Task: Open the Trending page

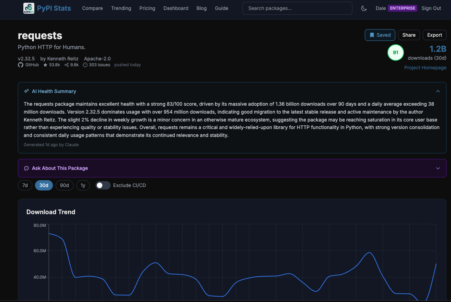Action: 121,8
